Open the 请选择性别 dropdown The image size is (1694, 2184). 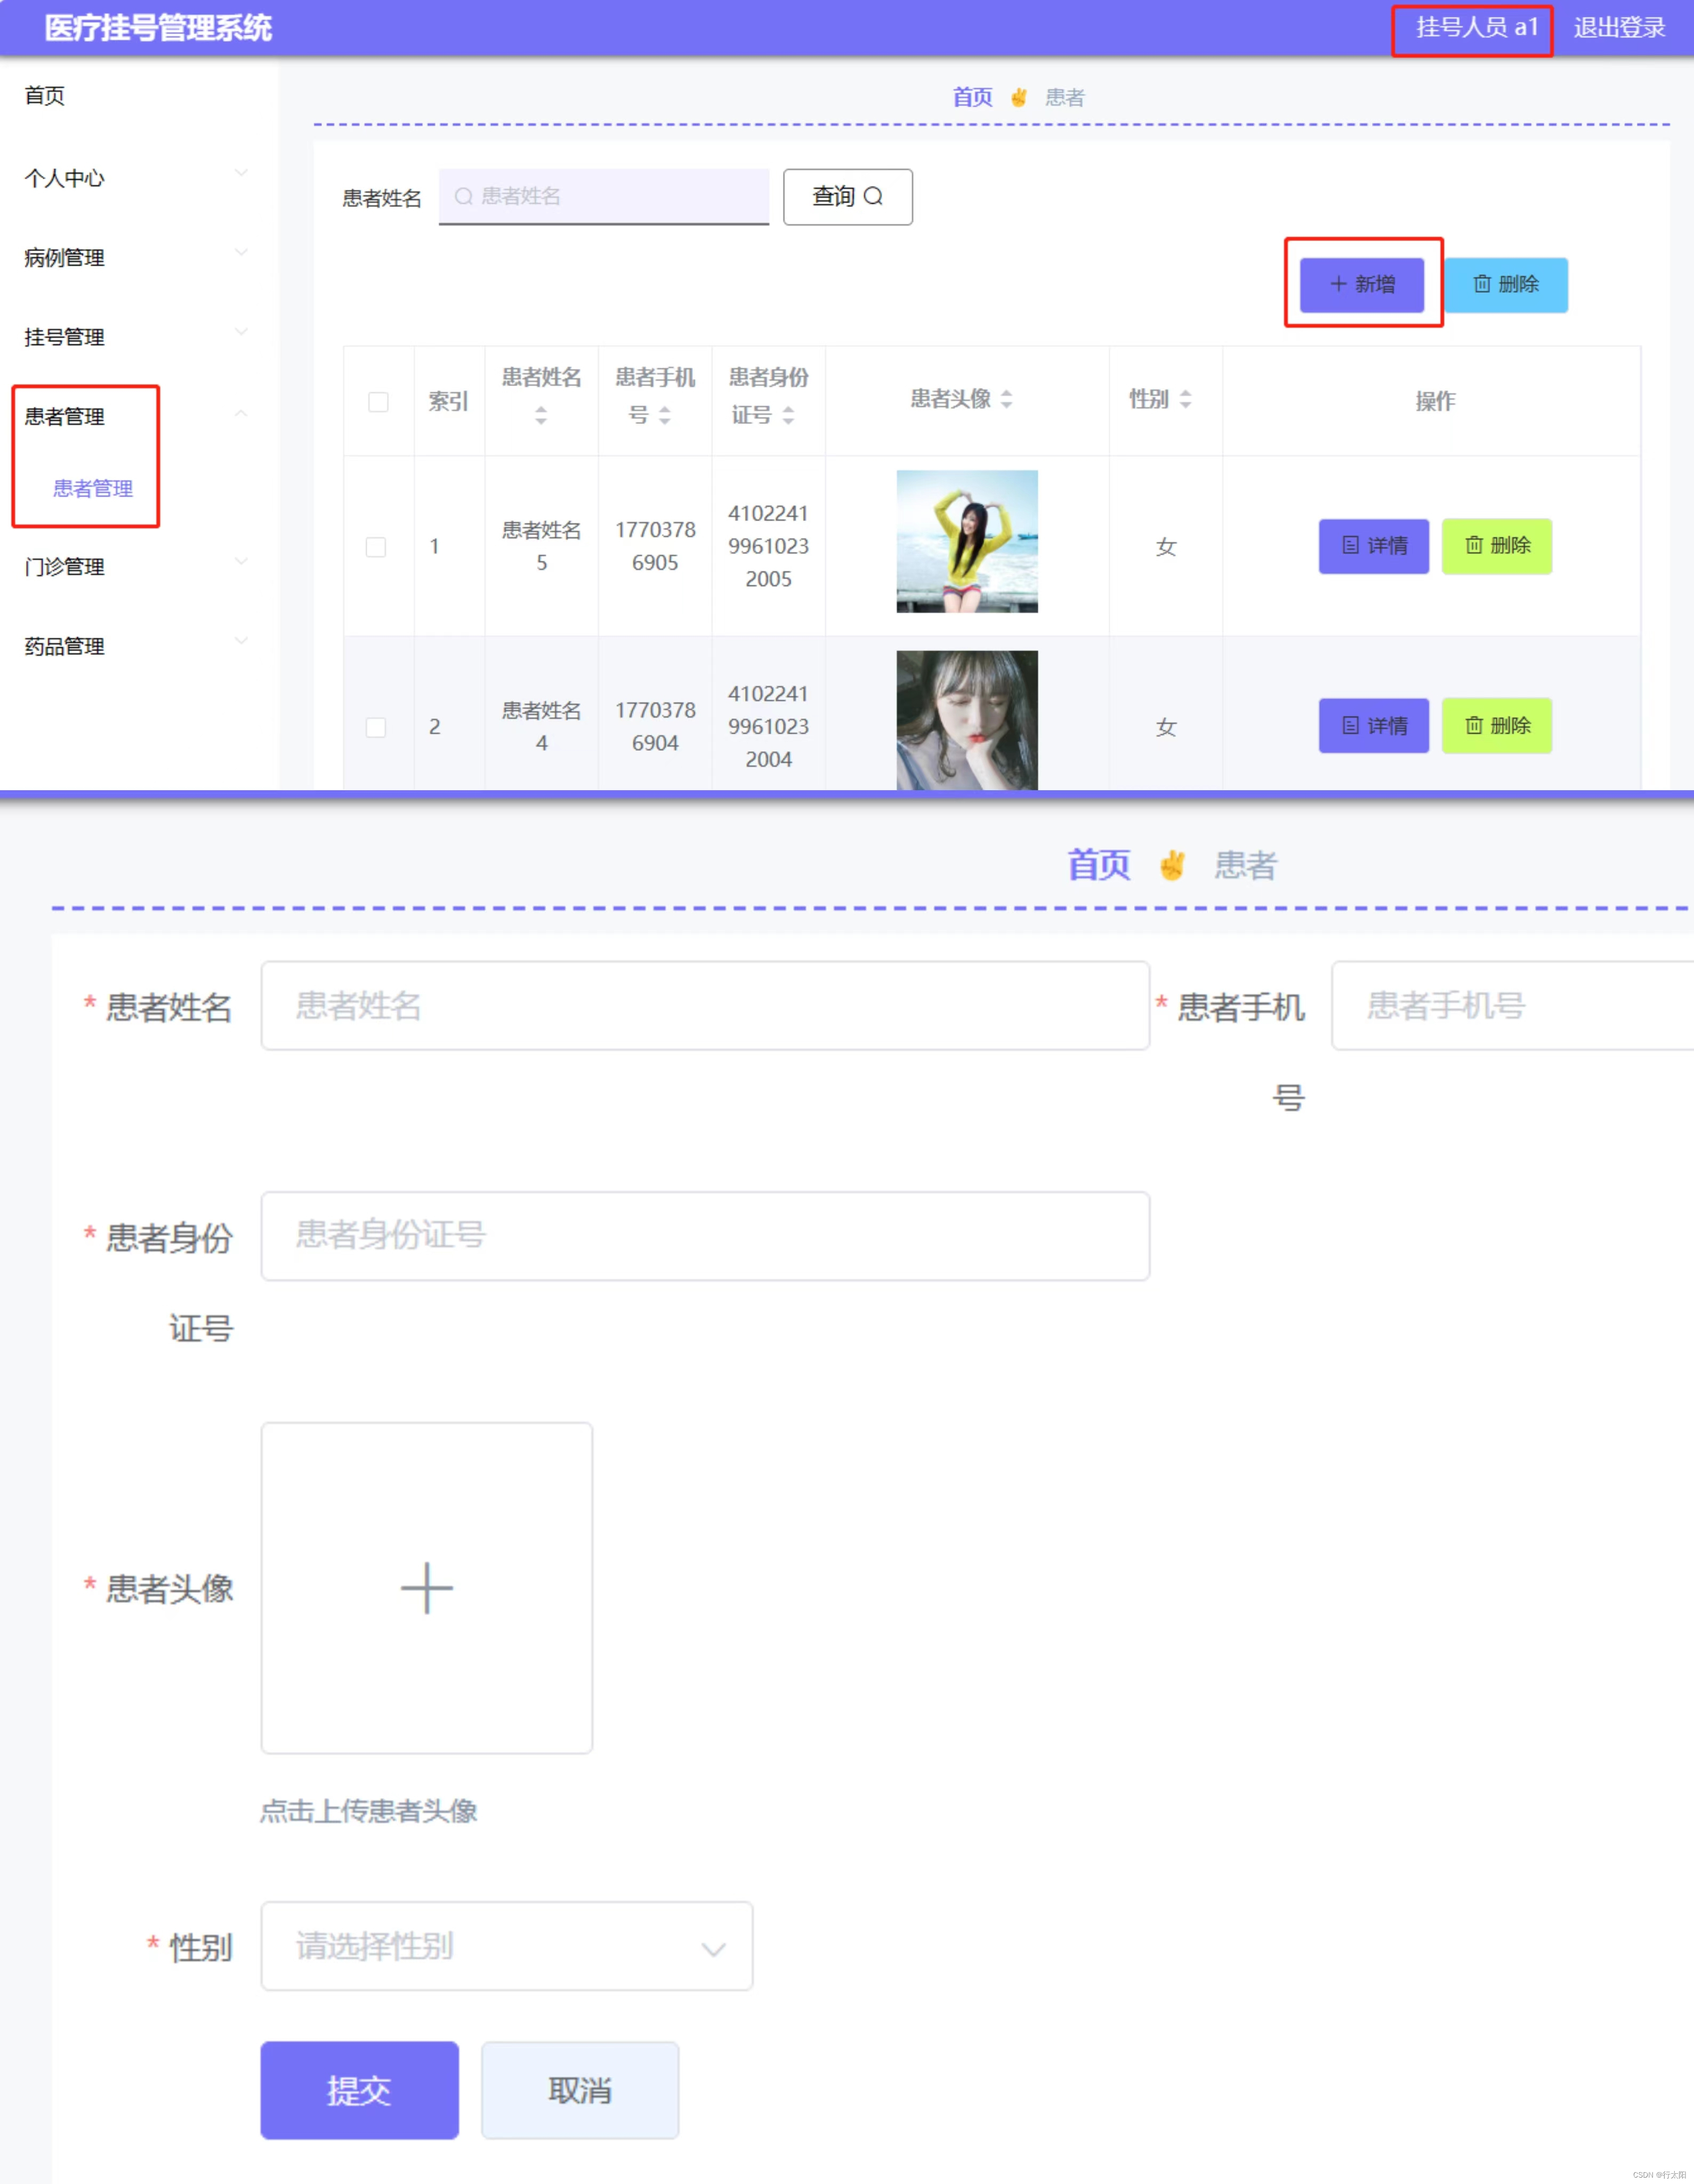coord(507,1946)
